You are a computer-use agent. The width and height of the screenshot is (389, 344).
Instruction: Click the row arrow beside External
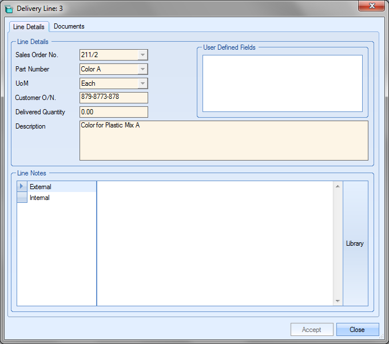point(22,187)
